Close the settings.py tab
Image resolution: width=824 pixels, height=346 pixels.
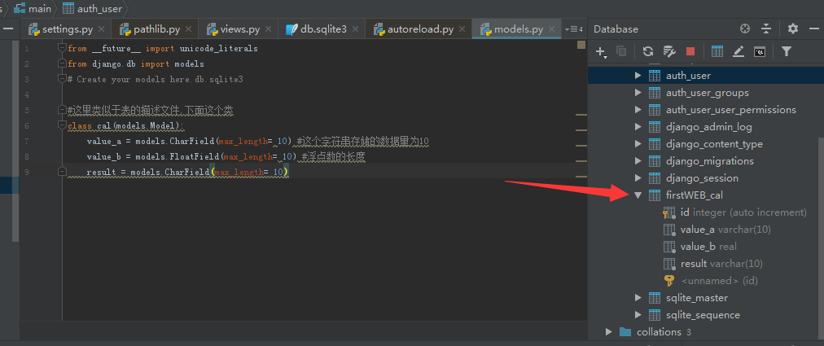coord(102,29)
